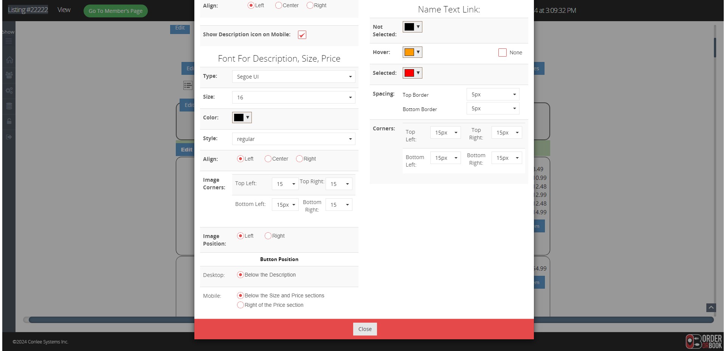The image size is (726, 351).
Task: Click the ©2024 Conlee Systems Inc. footer text
Action: (40, 342)
